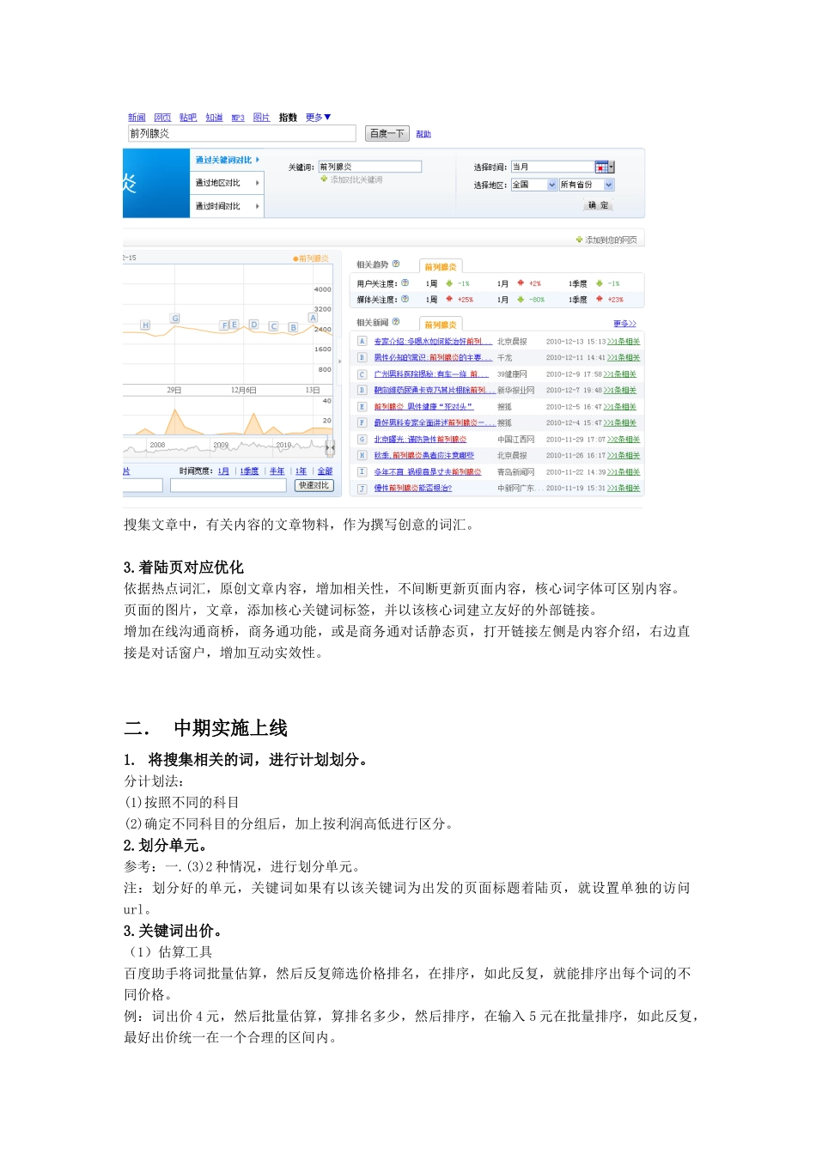Screen dimensions: 816x1154
Task: Set time width to 半年
Action: point(277,471)
